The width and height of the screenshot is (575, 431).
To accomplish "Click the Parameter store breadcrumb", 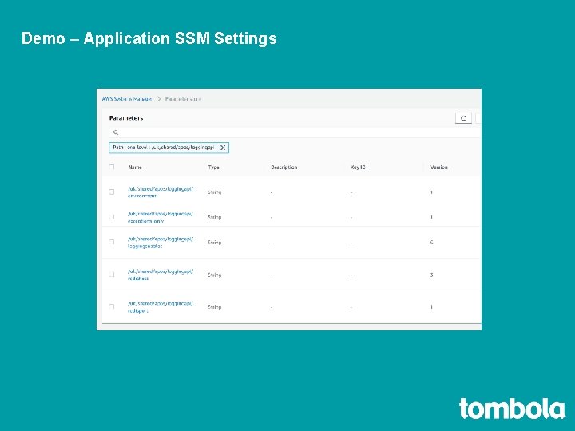I will (183, 99).
